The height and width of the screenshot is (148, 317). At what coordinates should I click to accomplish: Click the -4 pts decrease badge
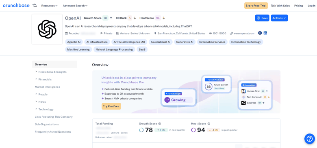[213, 130]
